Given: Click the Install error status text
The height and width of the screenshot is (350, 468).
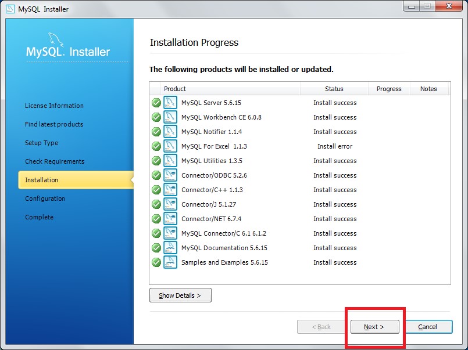Looking at the screenshot, I should point(335,146).
